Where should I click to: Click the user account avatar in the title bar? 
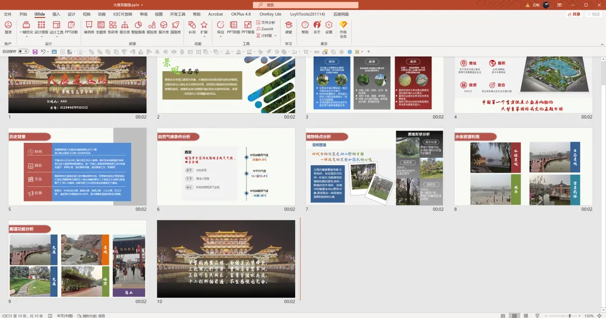coord(546,5)
